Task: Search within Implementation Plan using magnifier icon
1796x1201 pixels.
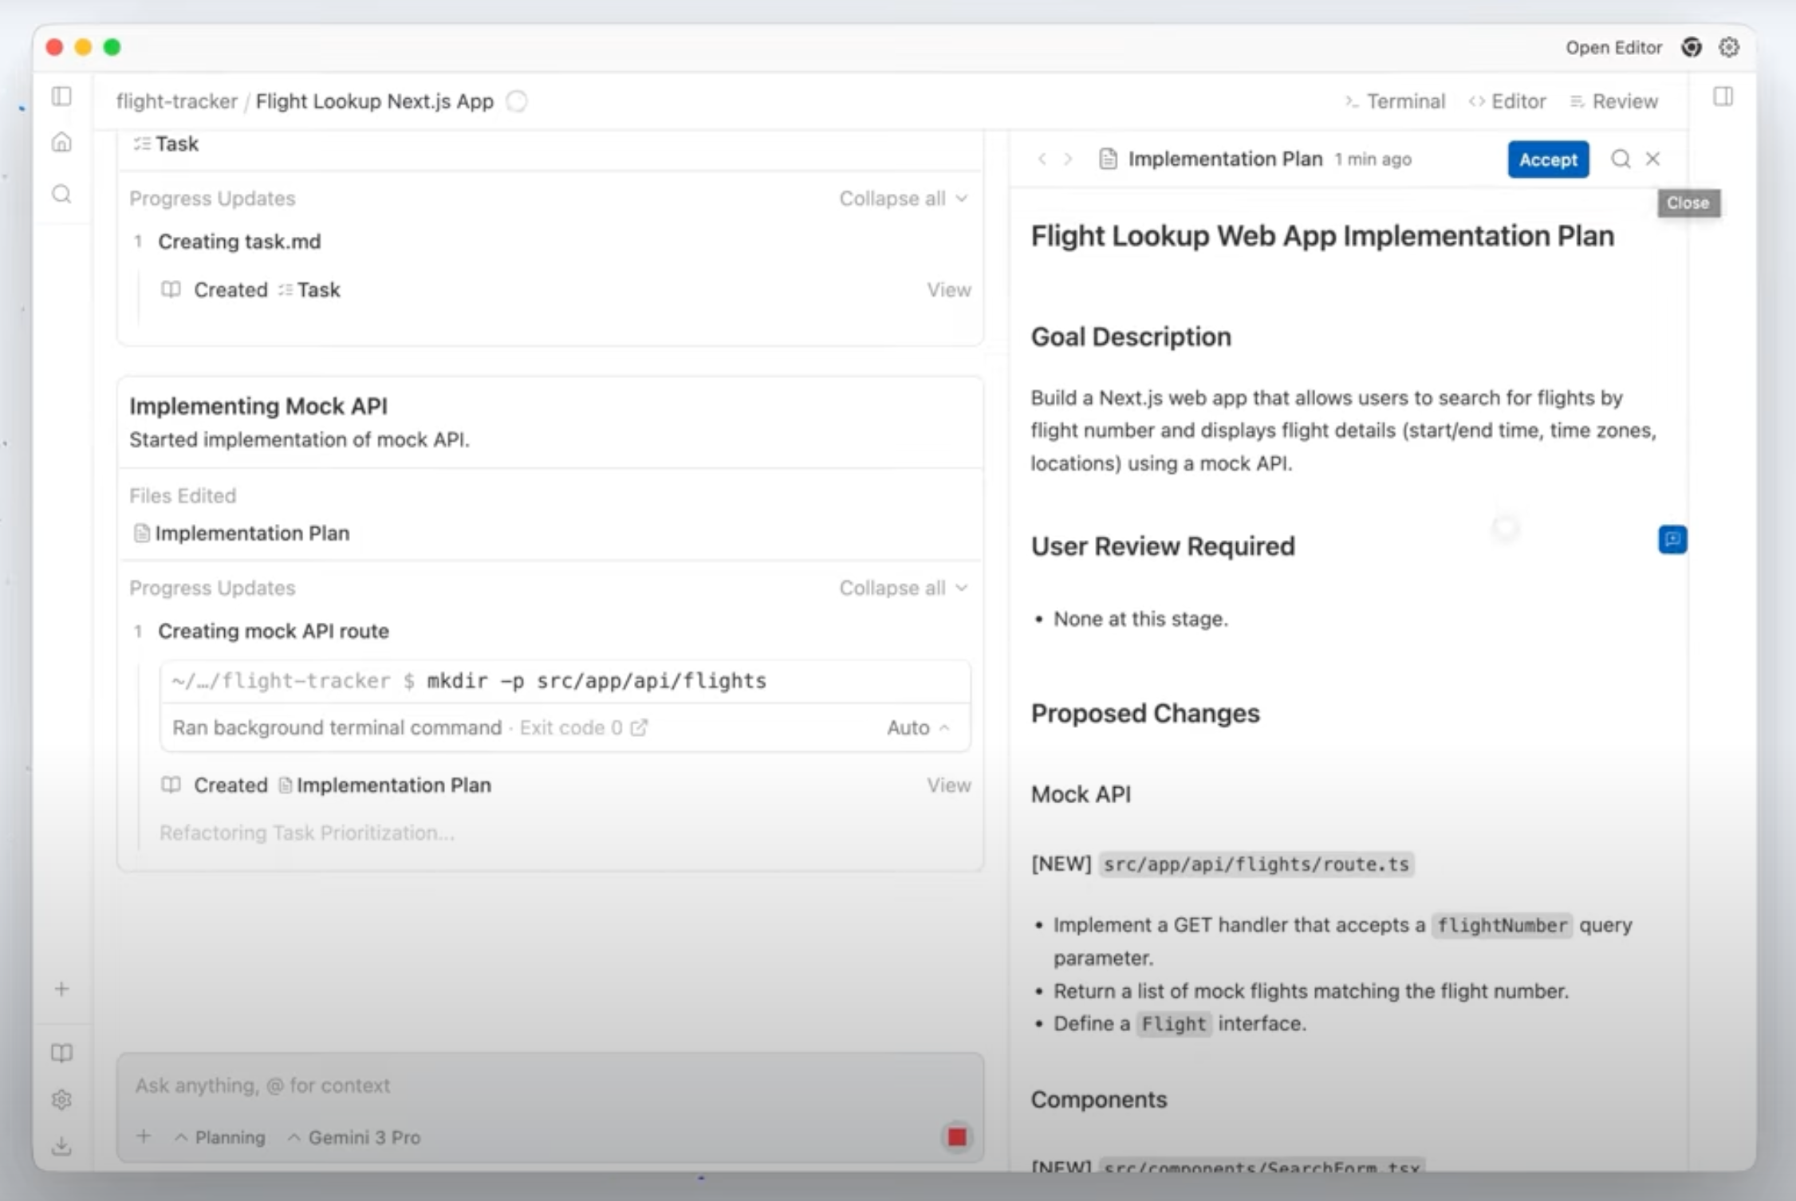Action: (x=1620, y=159)
